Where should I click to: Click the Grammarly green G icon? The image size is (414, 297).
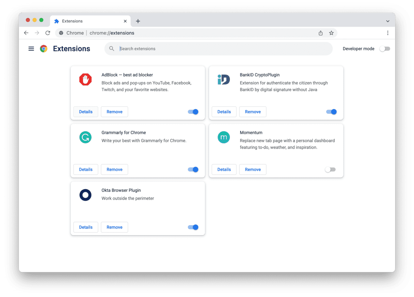point(85,137)
